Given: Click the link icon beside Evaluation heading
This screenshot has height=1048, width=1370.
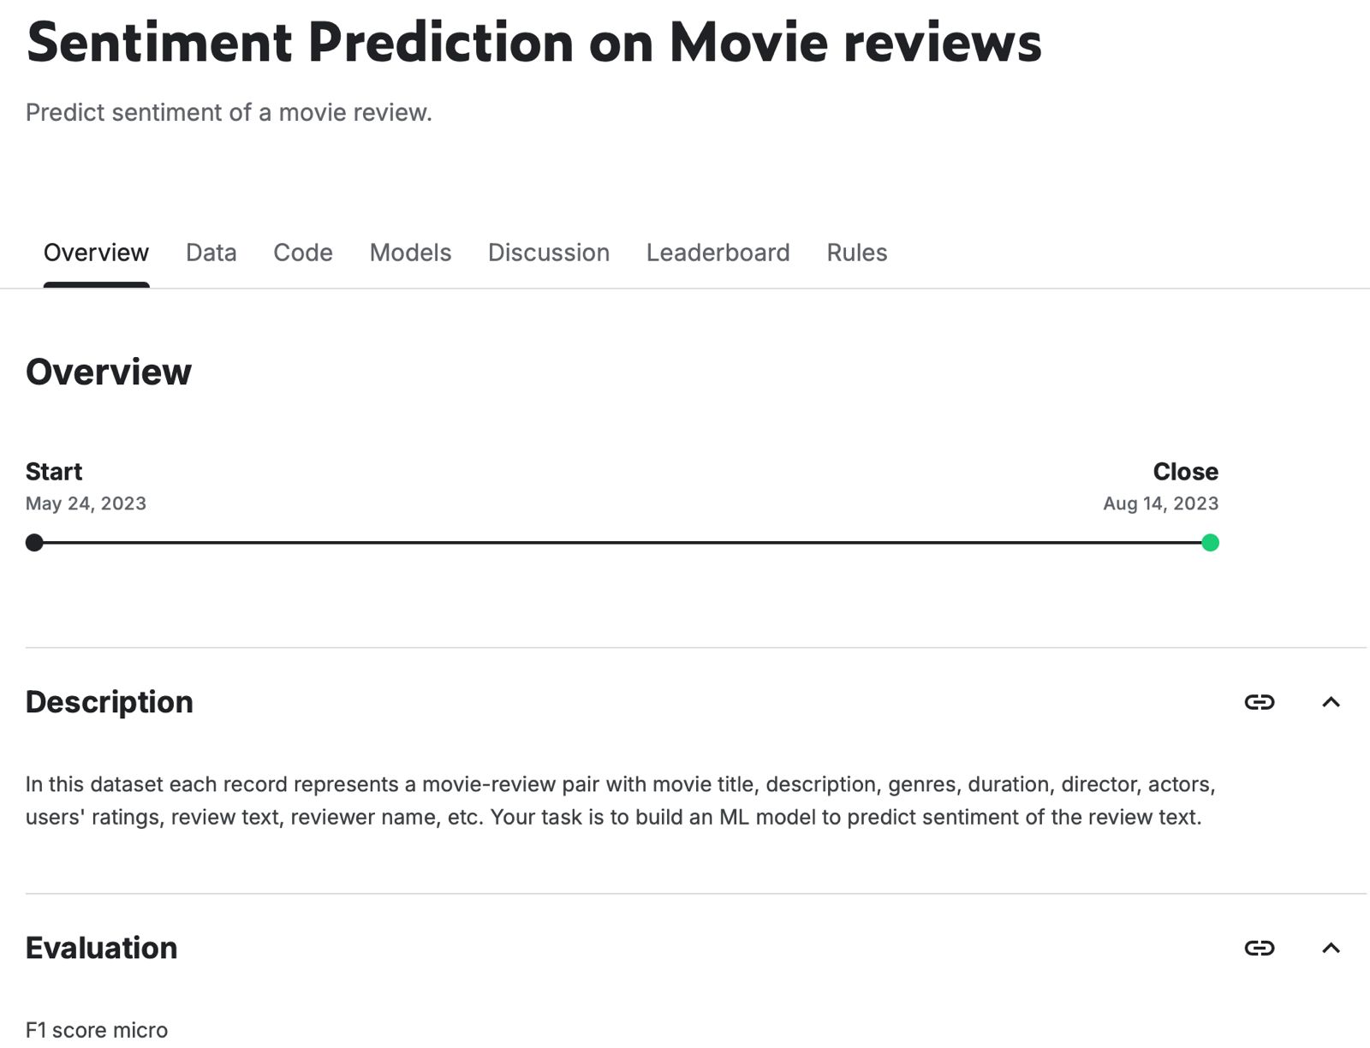Looking at the screenshot, I should [1259, 948].
